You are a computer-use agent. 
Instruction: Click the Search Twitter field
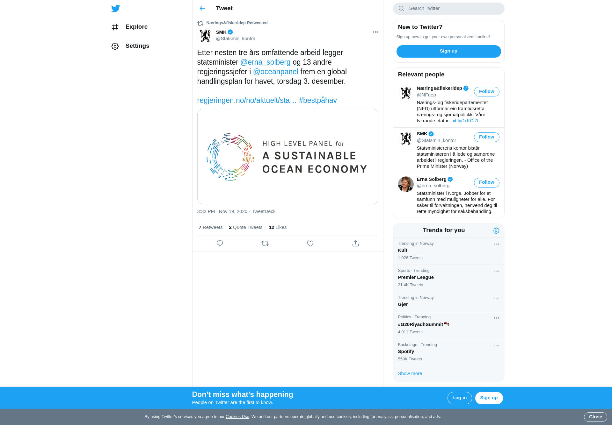pyautogui.click(x=448, y=9)
